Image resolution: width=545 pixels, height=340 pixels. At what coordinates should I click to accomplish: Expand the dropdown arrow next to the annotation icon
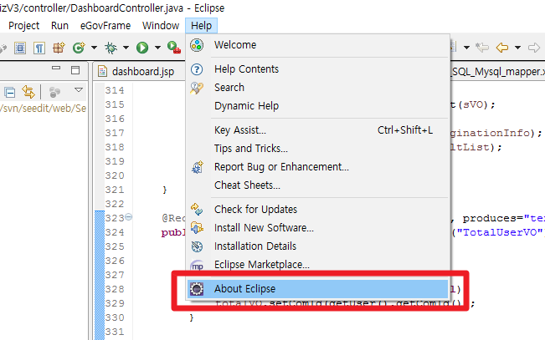tap(466, 48)
